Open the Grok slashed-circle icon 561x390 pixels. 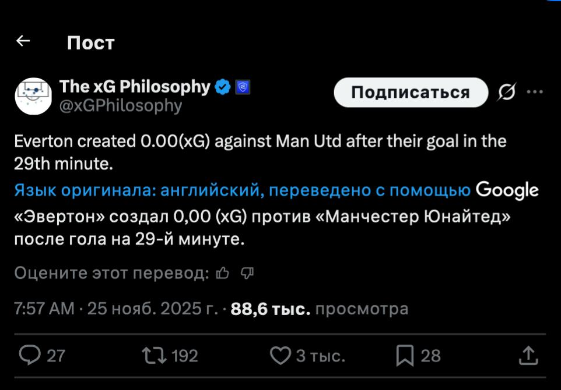(507, 93)
